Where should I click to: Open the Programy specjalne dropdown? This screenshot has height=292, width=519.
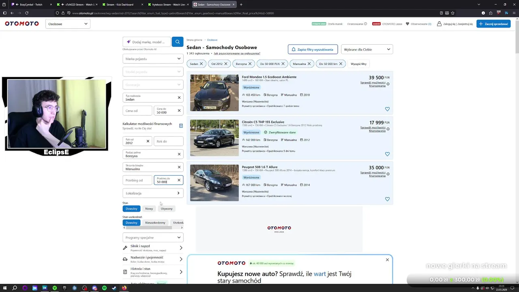tap(153, 237)
